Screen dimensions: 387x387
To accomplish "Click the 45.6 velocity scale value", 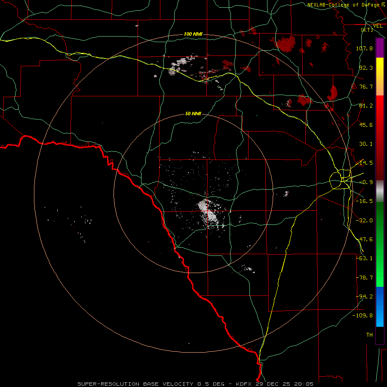I will tap(366, 125).
